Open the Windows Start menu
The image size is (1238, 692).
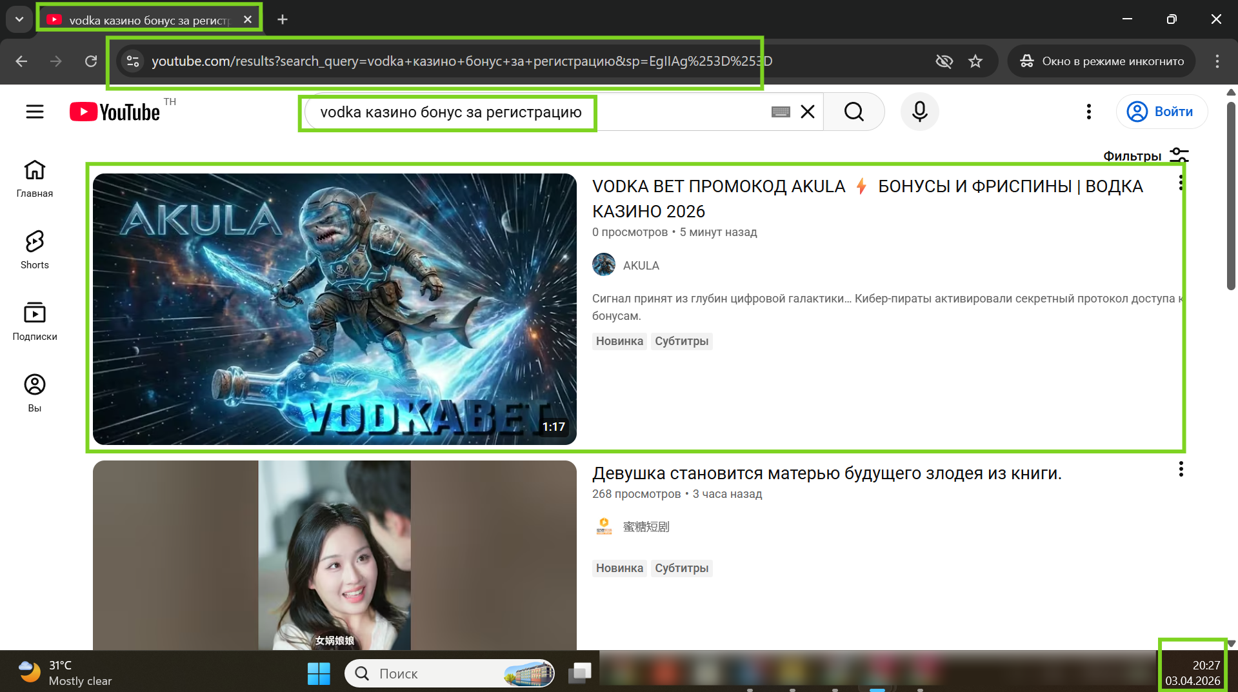coord(319,673)
